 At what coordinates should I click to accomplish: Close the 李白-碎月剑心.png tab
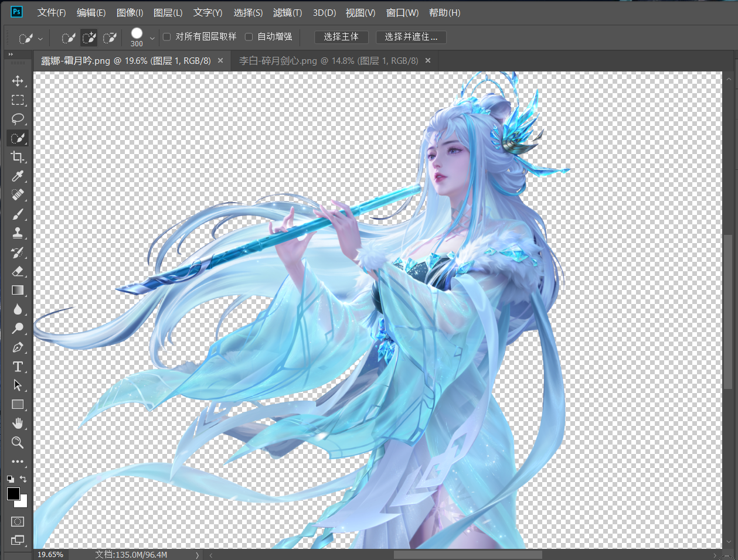pyautogui.click(x=428, y=60)
